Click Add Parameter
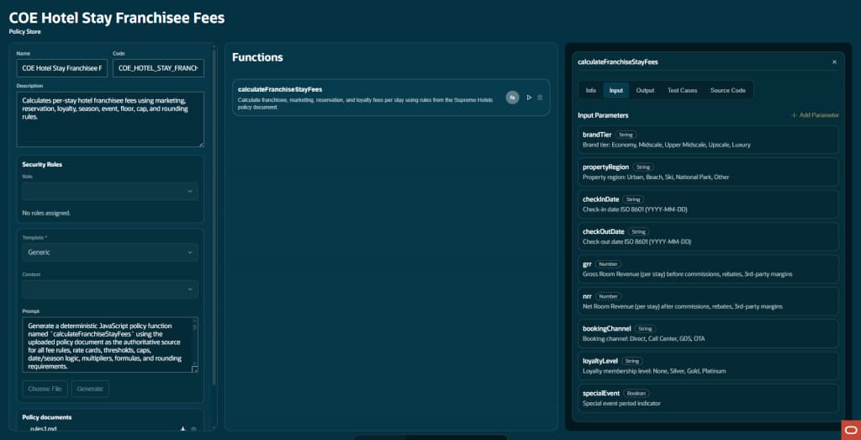 pyautogui.click(x=815, y=115)
